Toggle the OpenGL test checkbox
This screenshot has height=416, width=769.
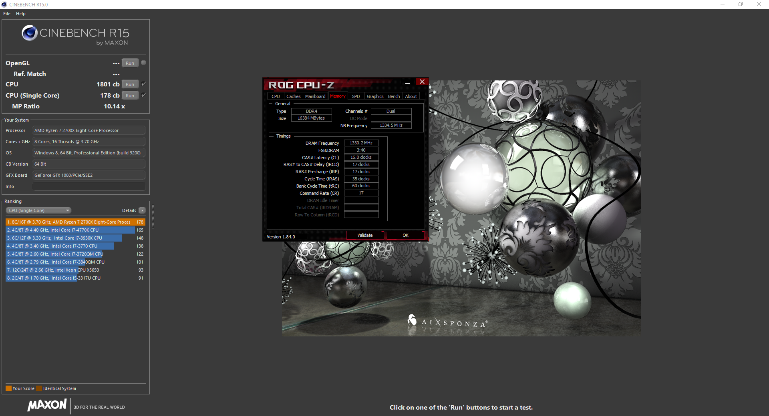coord(144,63)
